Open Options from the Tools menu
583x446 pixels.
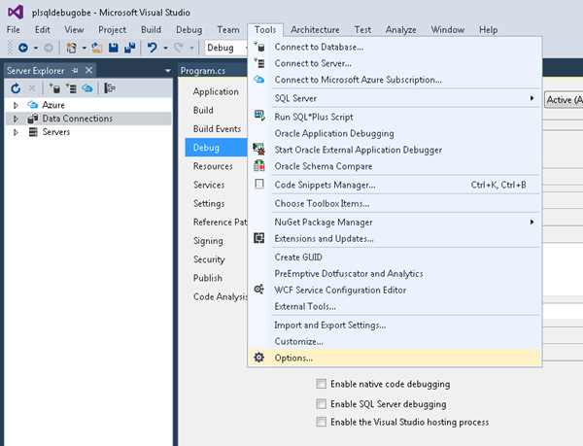tap(293, 358)
